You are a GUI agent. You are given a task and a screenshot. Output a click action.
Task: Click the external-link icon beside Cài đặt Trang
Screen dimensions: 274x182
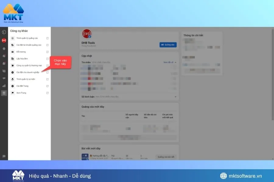(x=47, y=86)
